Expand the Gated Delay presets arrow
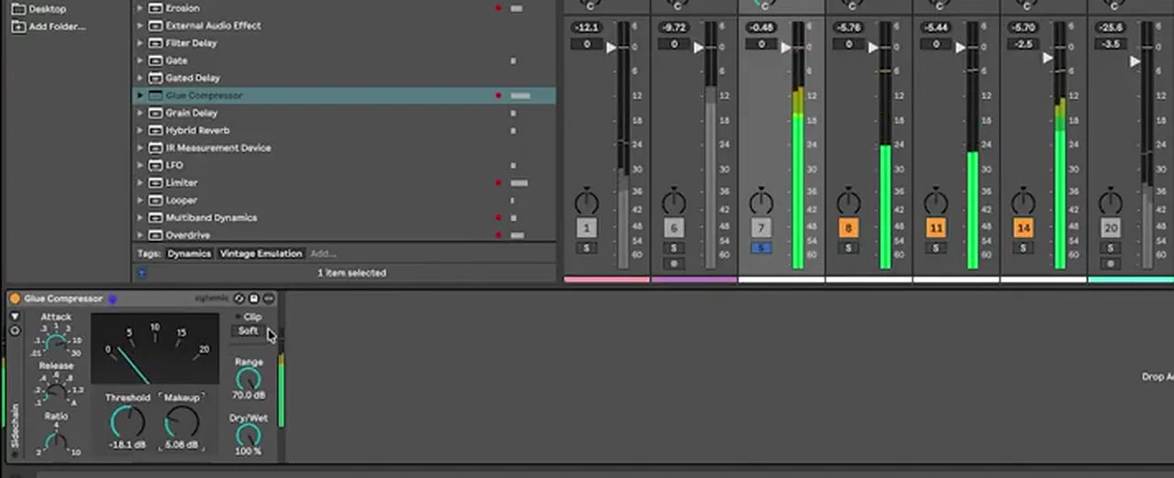Image resolution: width=1174 pixels, height=478 pixels. (140, 78)
